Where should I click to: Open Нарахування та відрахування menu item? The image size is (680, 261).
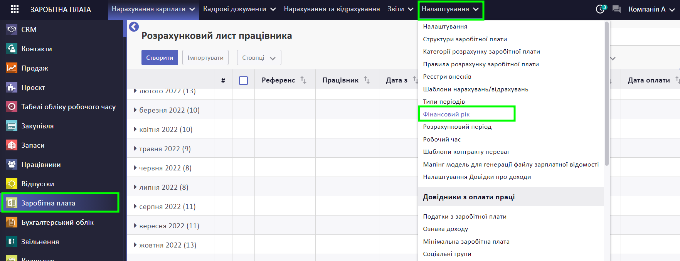pos(332,9)
